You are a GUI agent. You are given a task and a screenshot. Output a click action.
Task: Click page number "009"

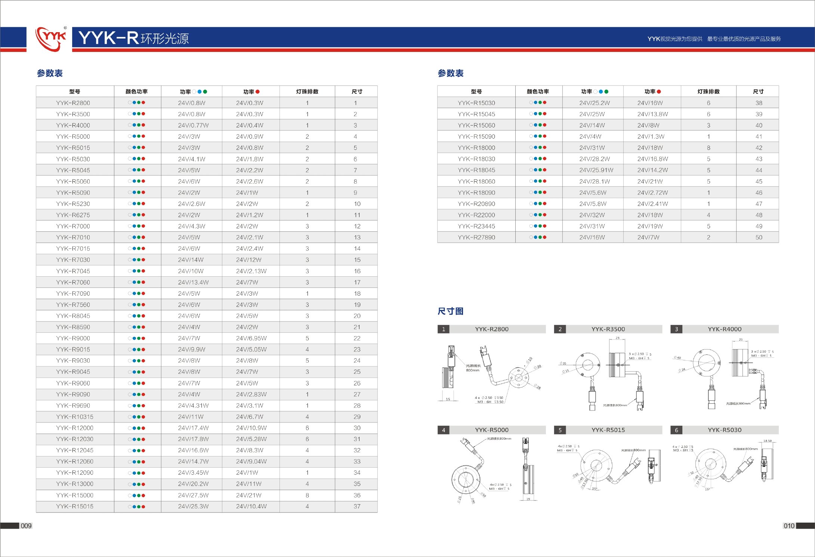26,526
